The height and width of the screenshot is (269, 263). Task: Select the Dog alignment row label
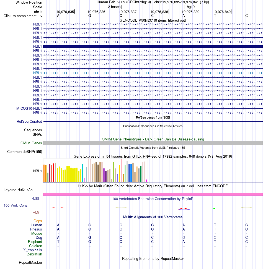39,238
